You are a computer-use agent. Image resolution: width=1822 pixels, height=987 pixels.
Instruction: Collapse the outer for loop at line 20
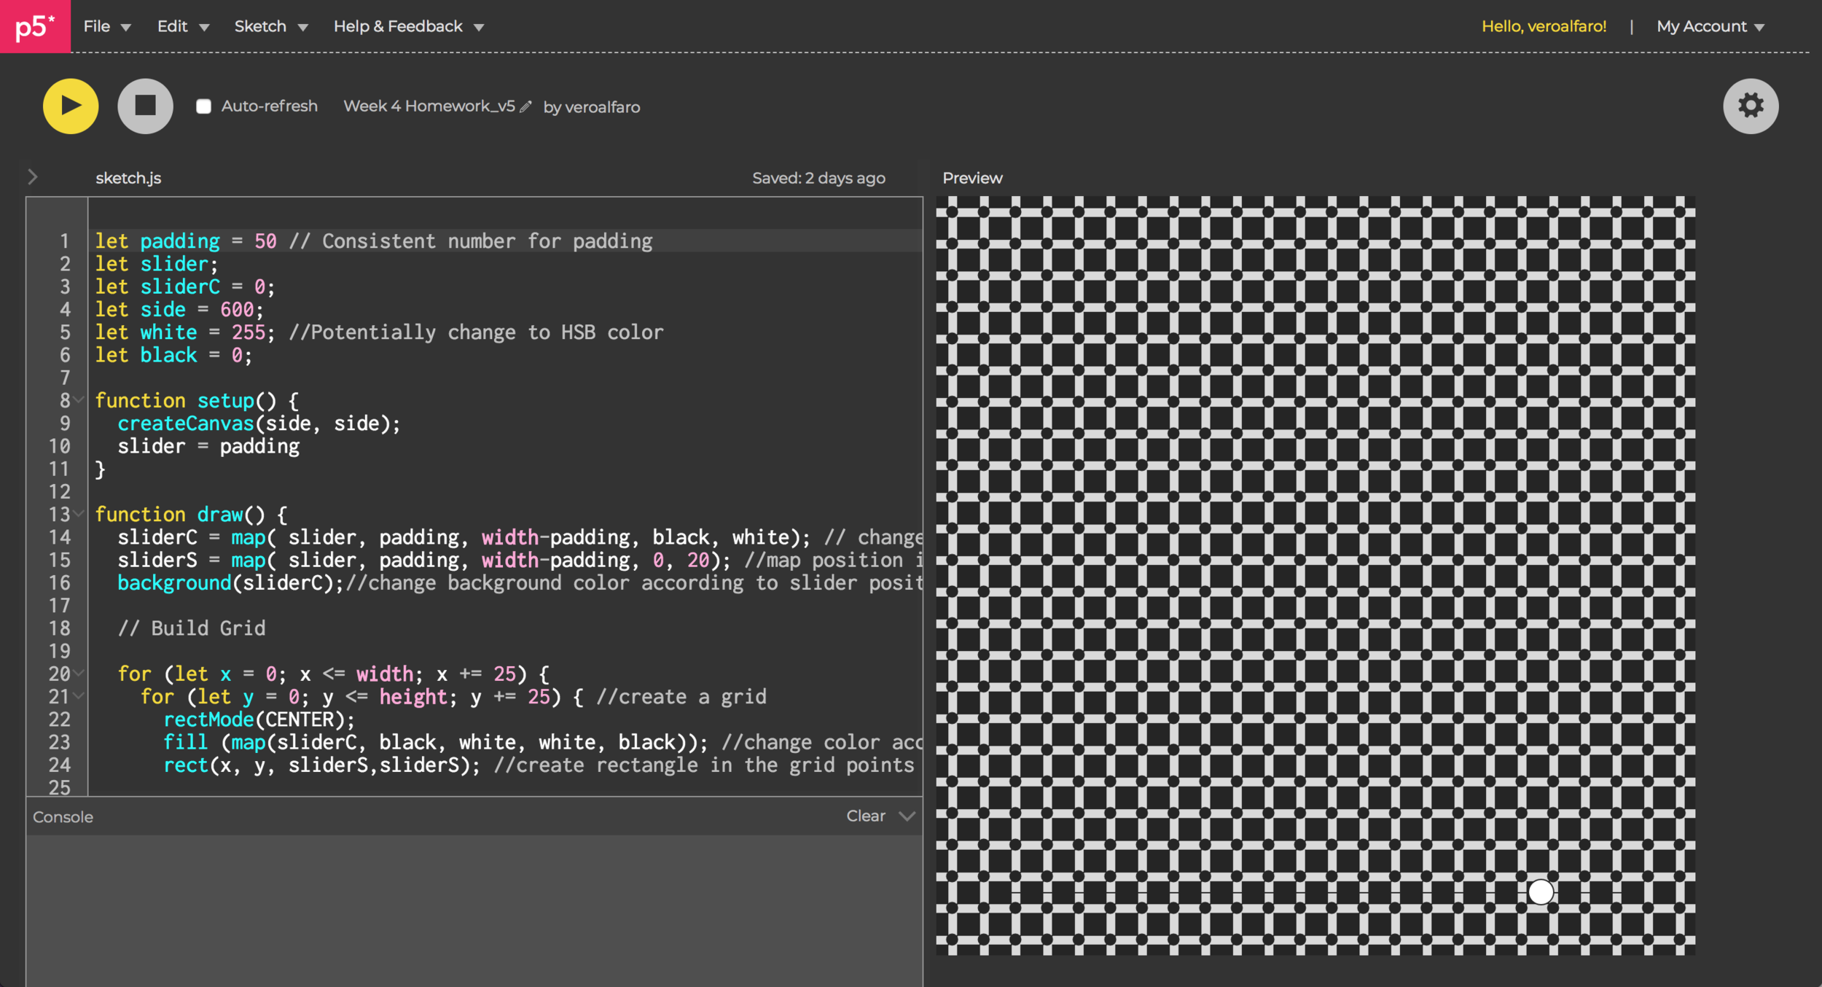pyautogui.click(x=79, y=673)
